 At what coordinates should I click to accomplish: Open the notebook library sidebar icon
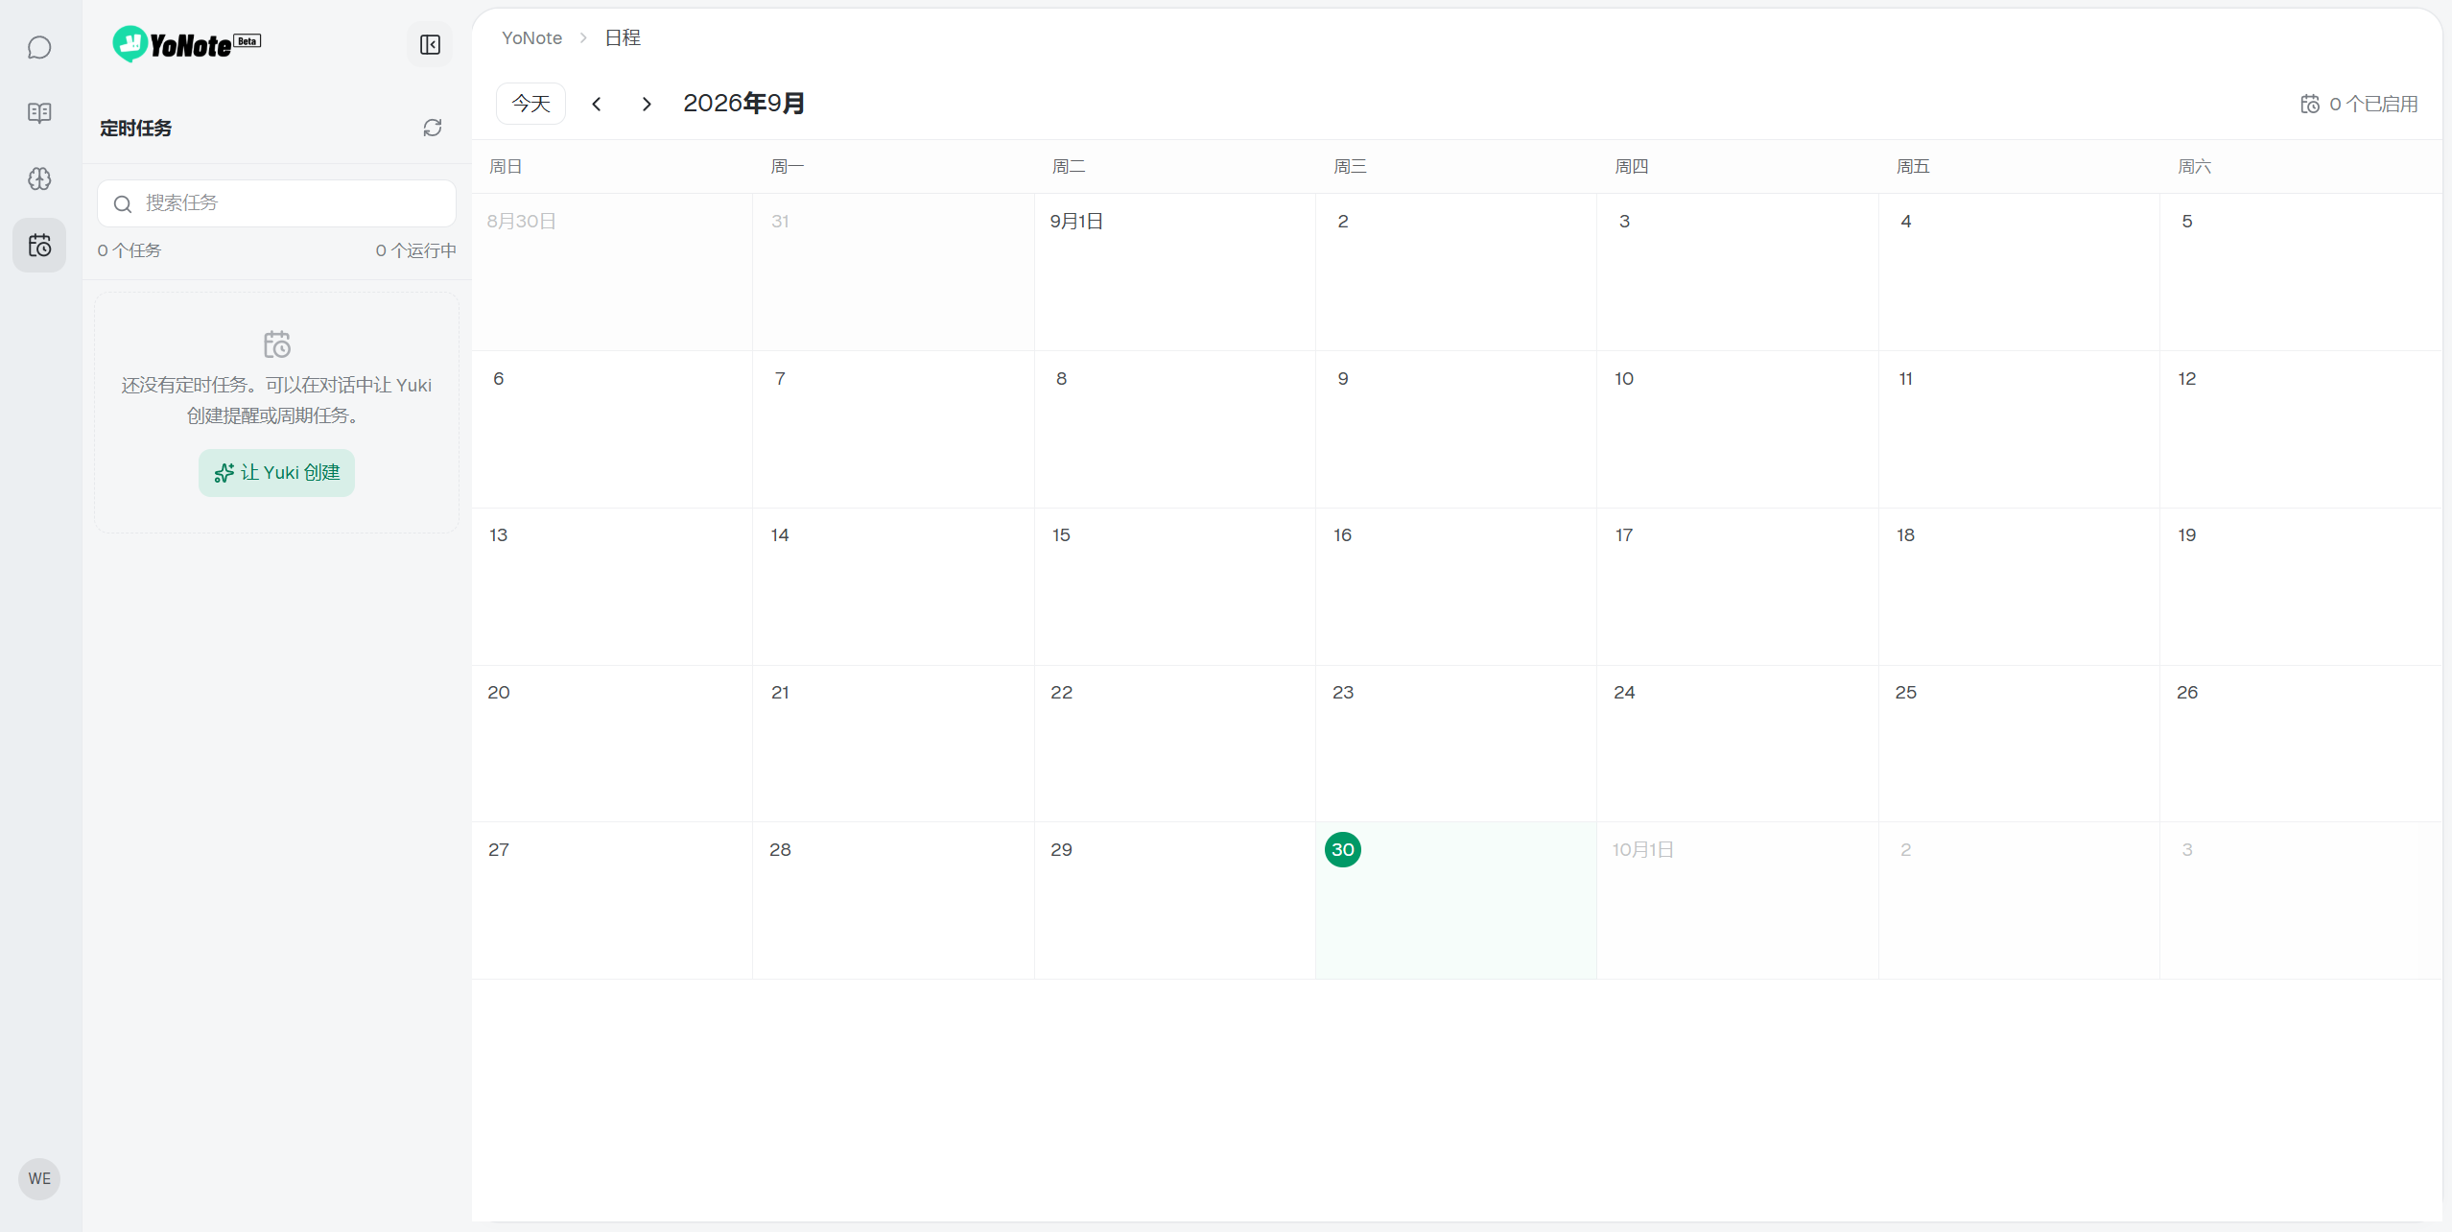[x=39, y=113]
